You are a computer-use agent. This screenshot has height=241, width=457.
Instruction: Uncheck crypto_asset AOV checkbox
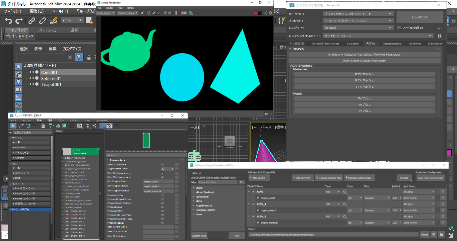(x=258, y=198)
